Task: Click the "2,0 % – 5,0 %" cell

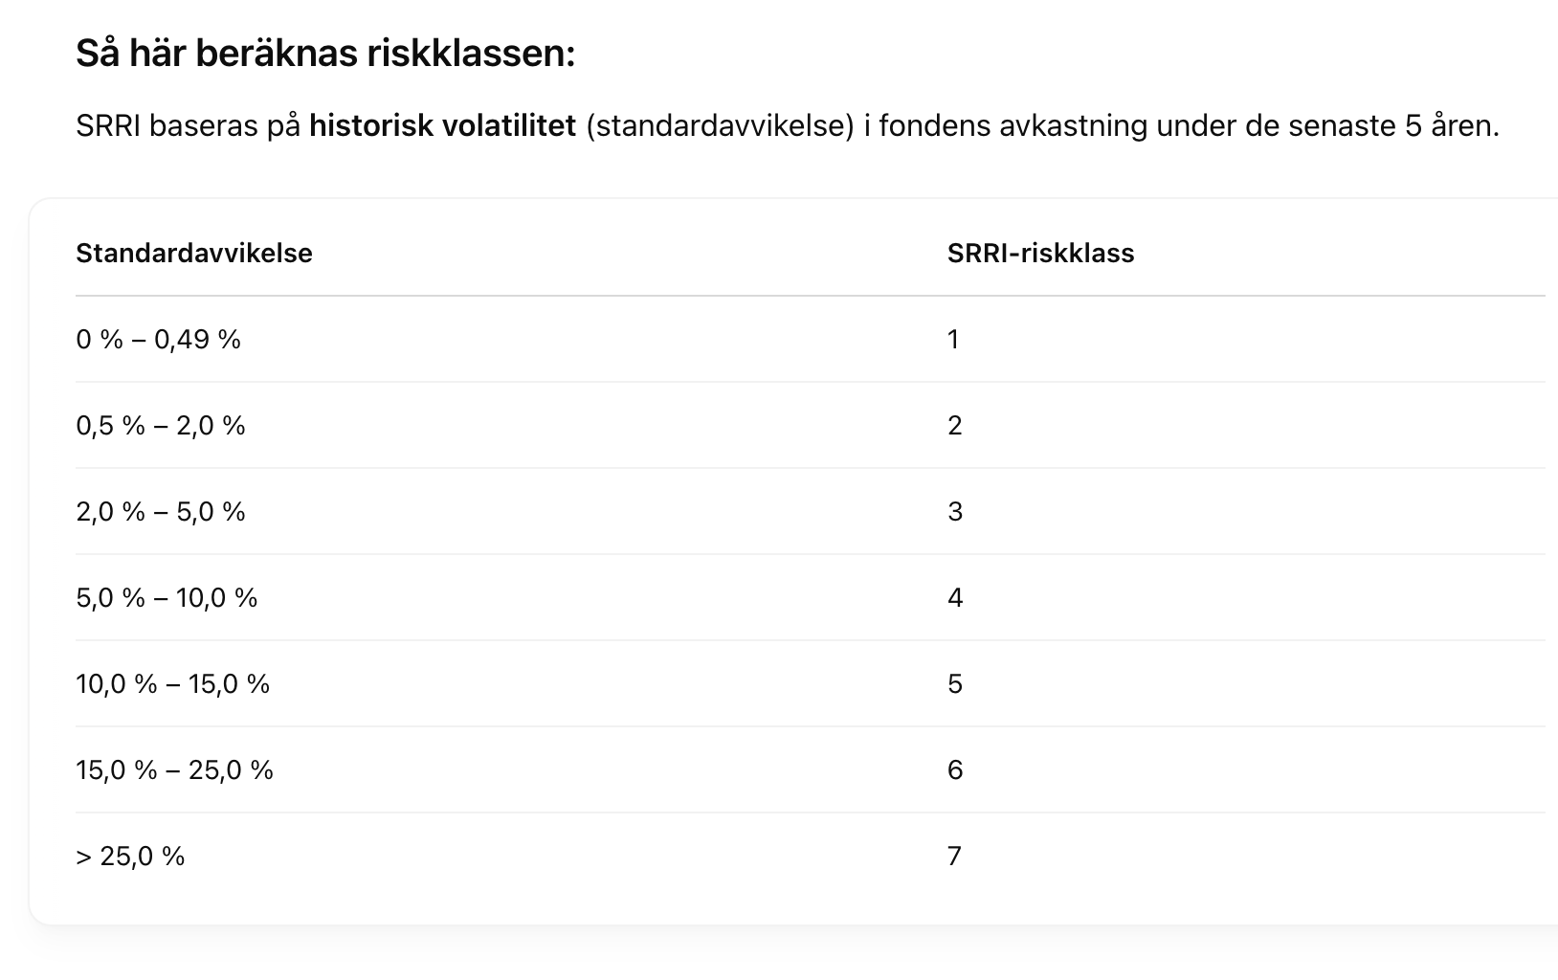Action: click(x=161, y=512)
